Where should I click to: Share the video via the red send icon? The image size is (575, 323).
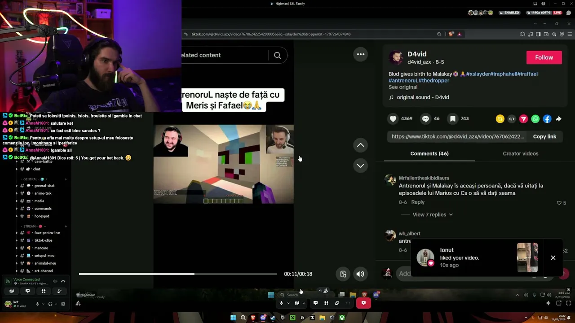[523, 119]
